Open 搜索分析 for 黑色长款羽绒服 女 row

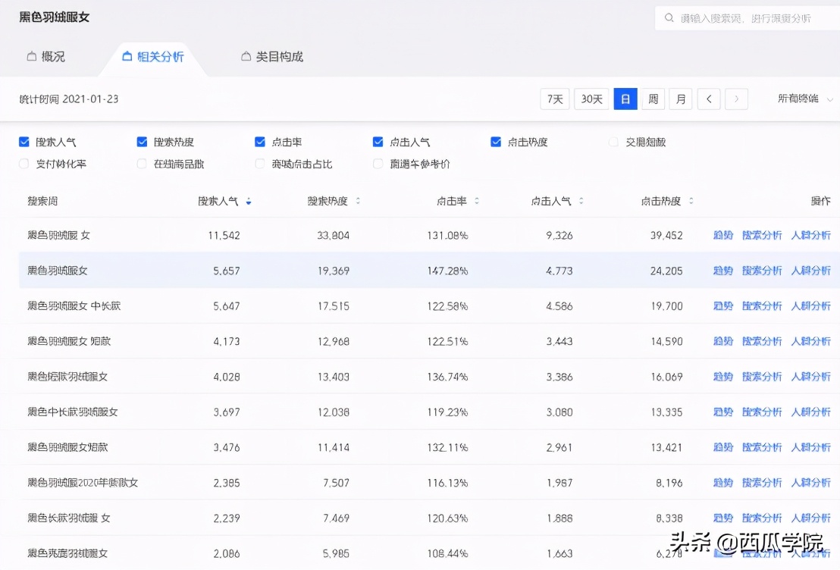pos(762,518)
